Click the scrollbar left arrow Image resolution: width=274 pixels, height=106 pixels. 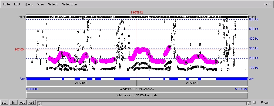tap(40, 104)
